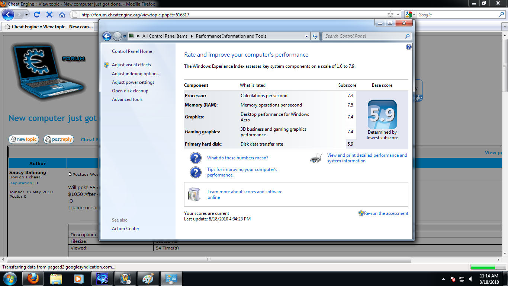Show hidden system tray icons
The width and height of the screenshot is (508, 286).
(443, 279)
